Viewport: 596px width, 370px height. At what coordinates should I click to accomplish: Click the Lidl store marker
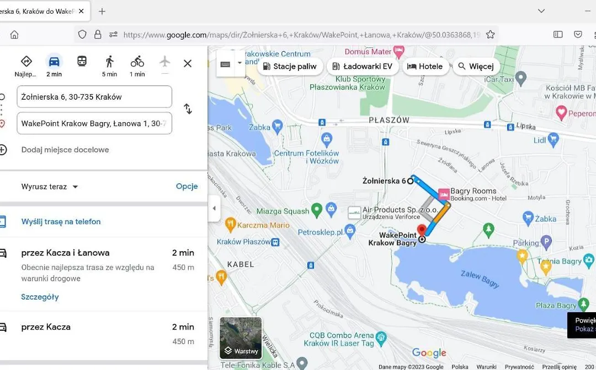point(554,140)
